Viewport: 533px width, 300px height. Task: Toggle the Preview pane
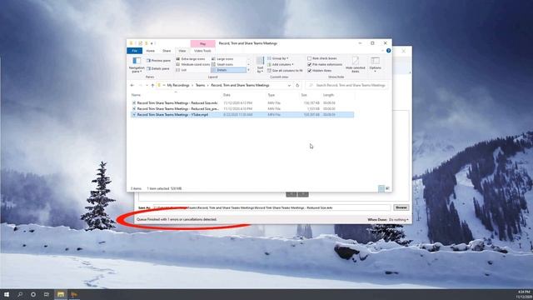coord(158,61)
